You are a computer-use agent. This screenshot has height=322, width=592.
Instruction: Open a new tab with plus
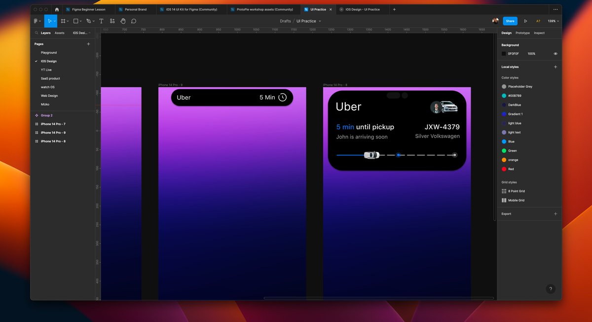[x=394, y=9]
